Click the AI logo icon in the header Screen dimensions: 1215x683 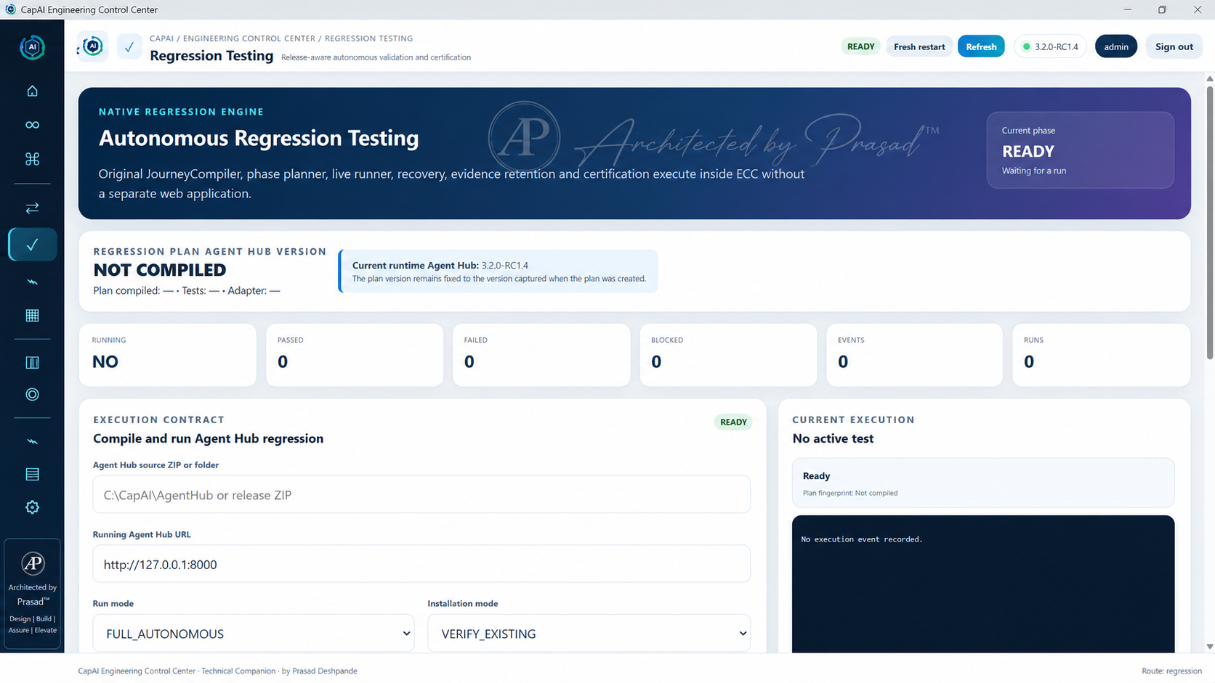coord(92,46)
